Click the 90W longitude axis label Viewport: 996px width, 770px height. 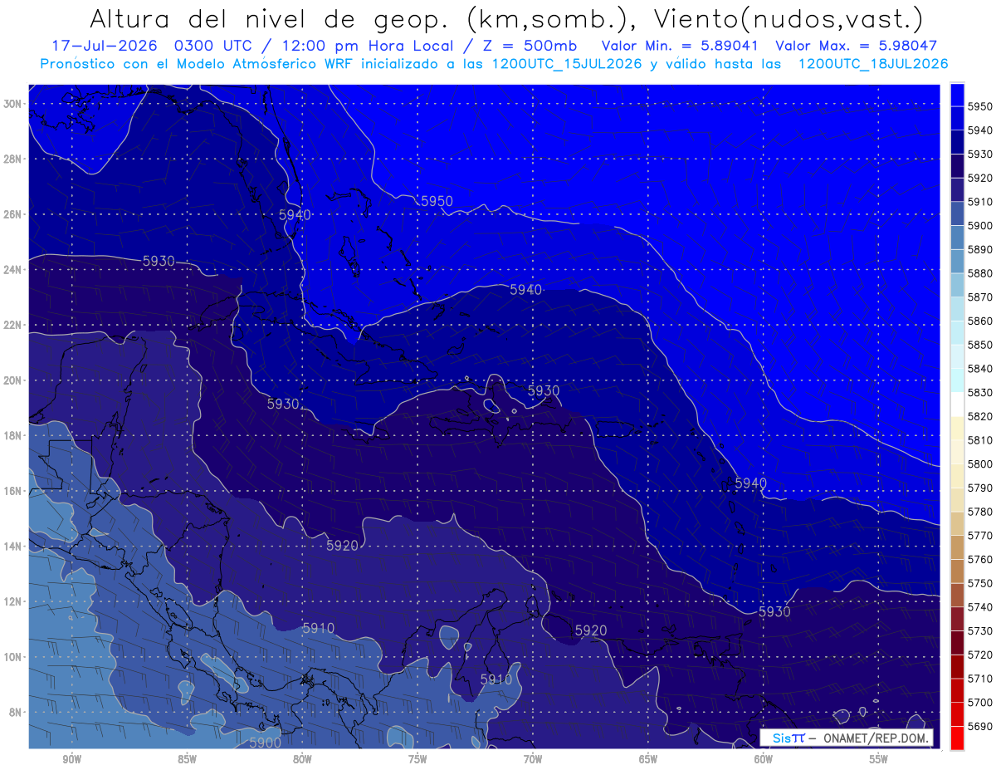click(x=71, y=760)
